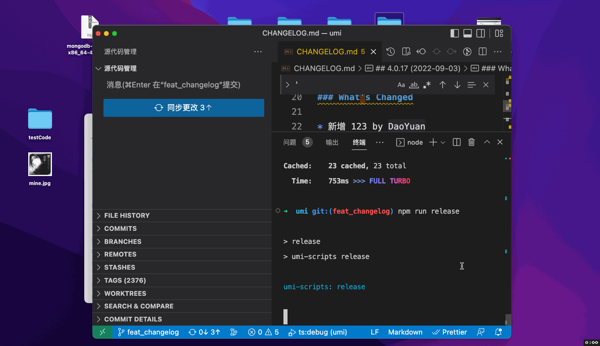Collapse the source control section header
Viewport: 600px width, 346px height.
pyautogui.click(x=182, y=68)
